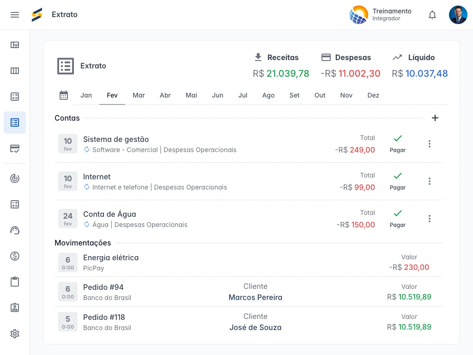
Task: Switch to the Mar month tab
Action: [139, 95]
